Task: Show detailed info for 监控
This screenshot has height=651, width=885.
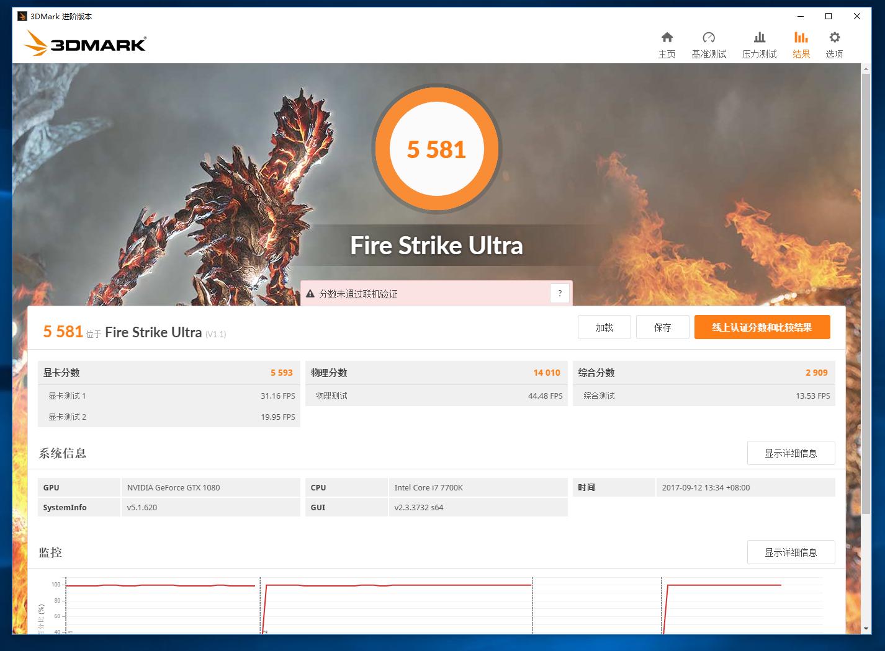Action: [x=791, y=552]
